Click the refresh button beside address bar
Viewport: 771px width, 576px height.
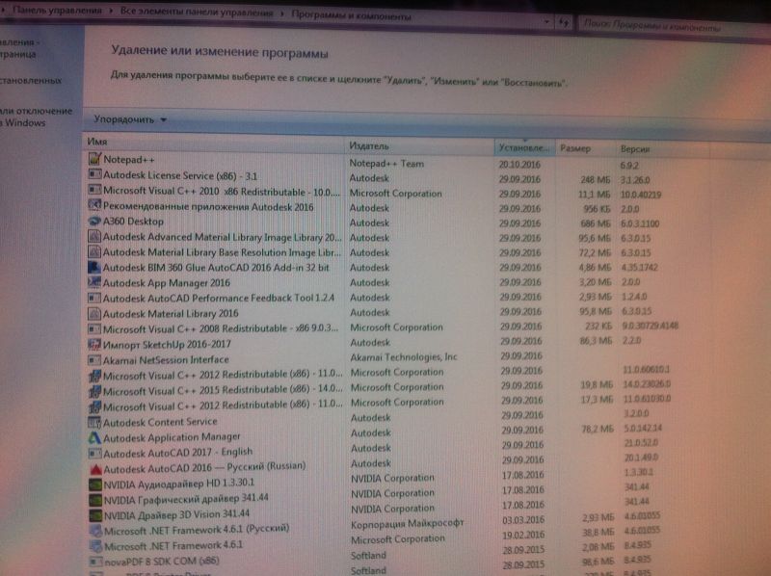(x=564, y=22)
